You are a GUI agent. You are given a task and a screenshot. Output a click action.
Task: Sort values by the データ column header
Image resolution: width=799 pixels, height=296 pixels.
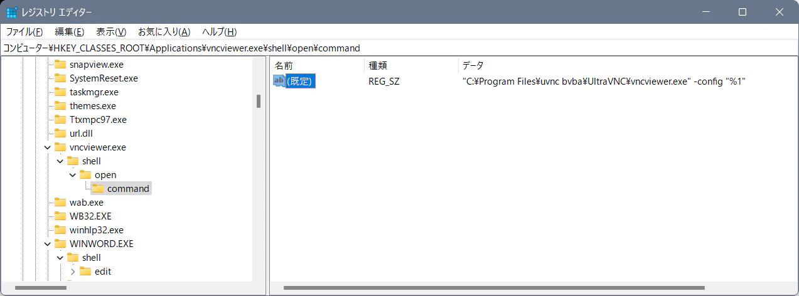point(626,65)
